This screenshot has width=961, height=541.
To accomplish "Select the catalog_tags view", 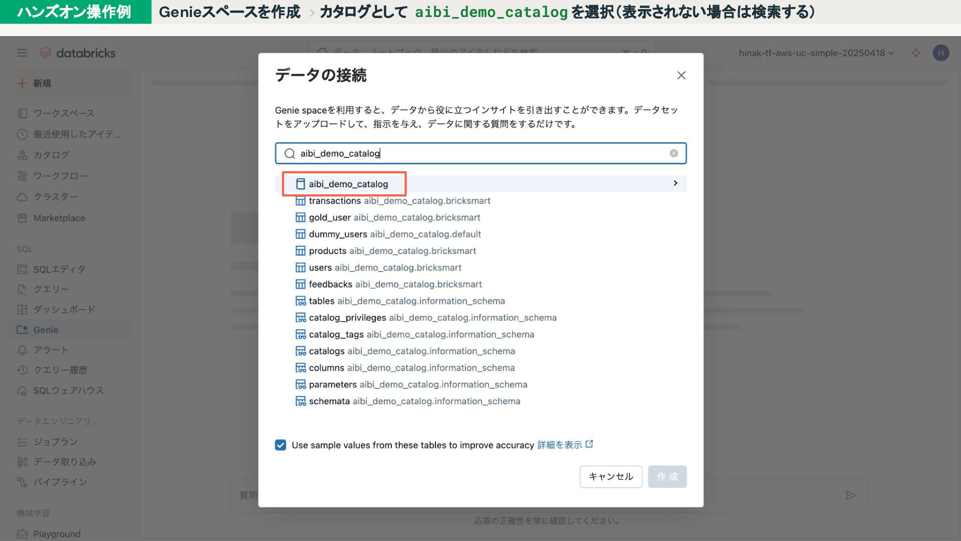I will pyautogui.click(x=414, y=334).
